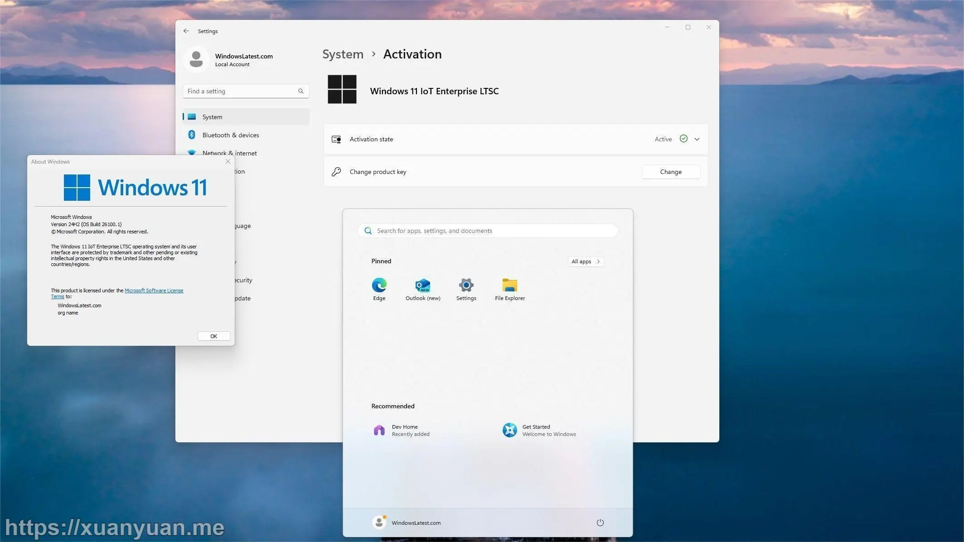The image size is (964, 542).
Task: Open Microsoft Software License Terms link
Action: (x=154, y=290)
